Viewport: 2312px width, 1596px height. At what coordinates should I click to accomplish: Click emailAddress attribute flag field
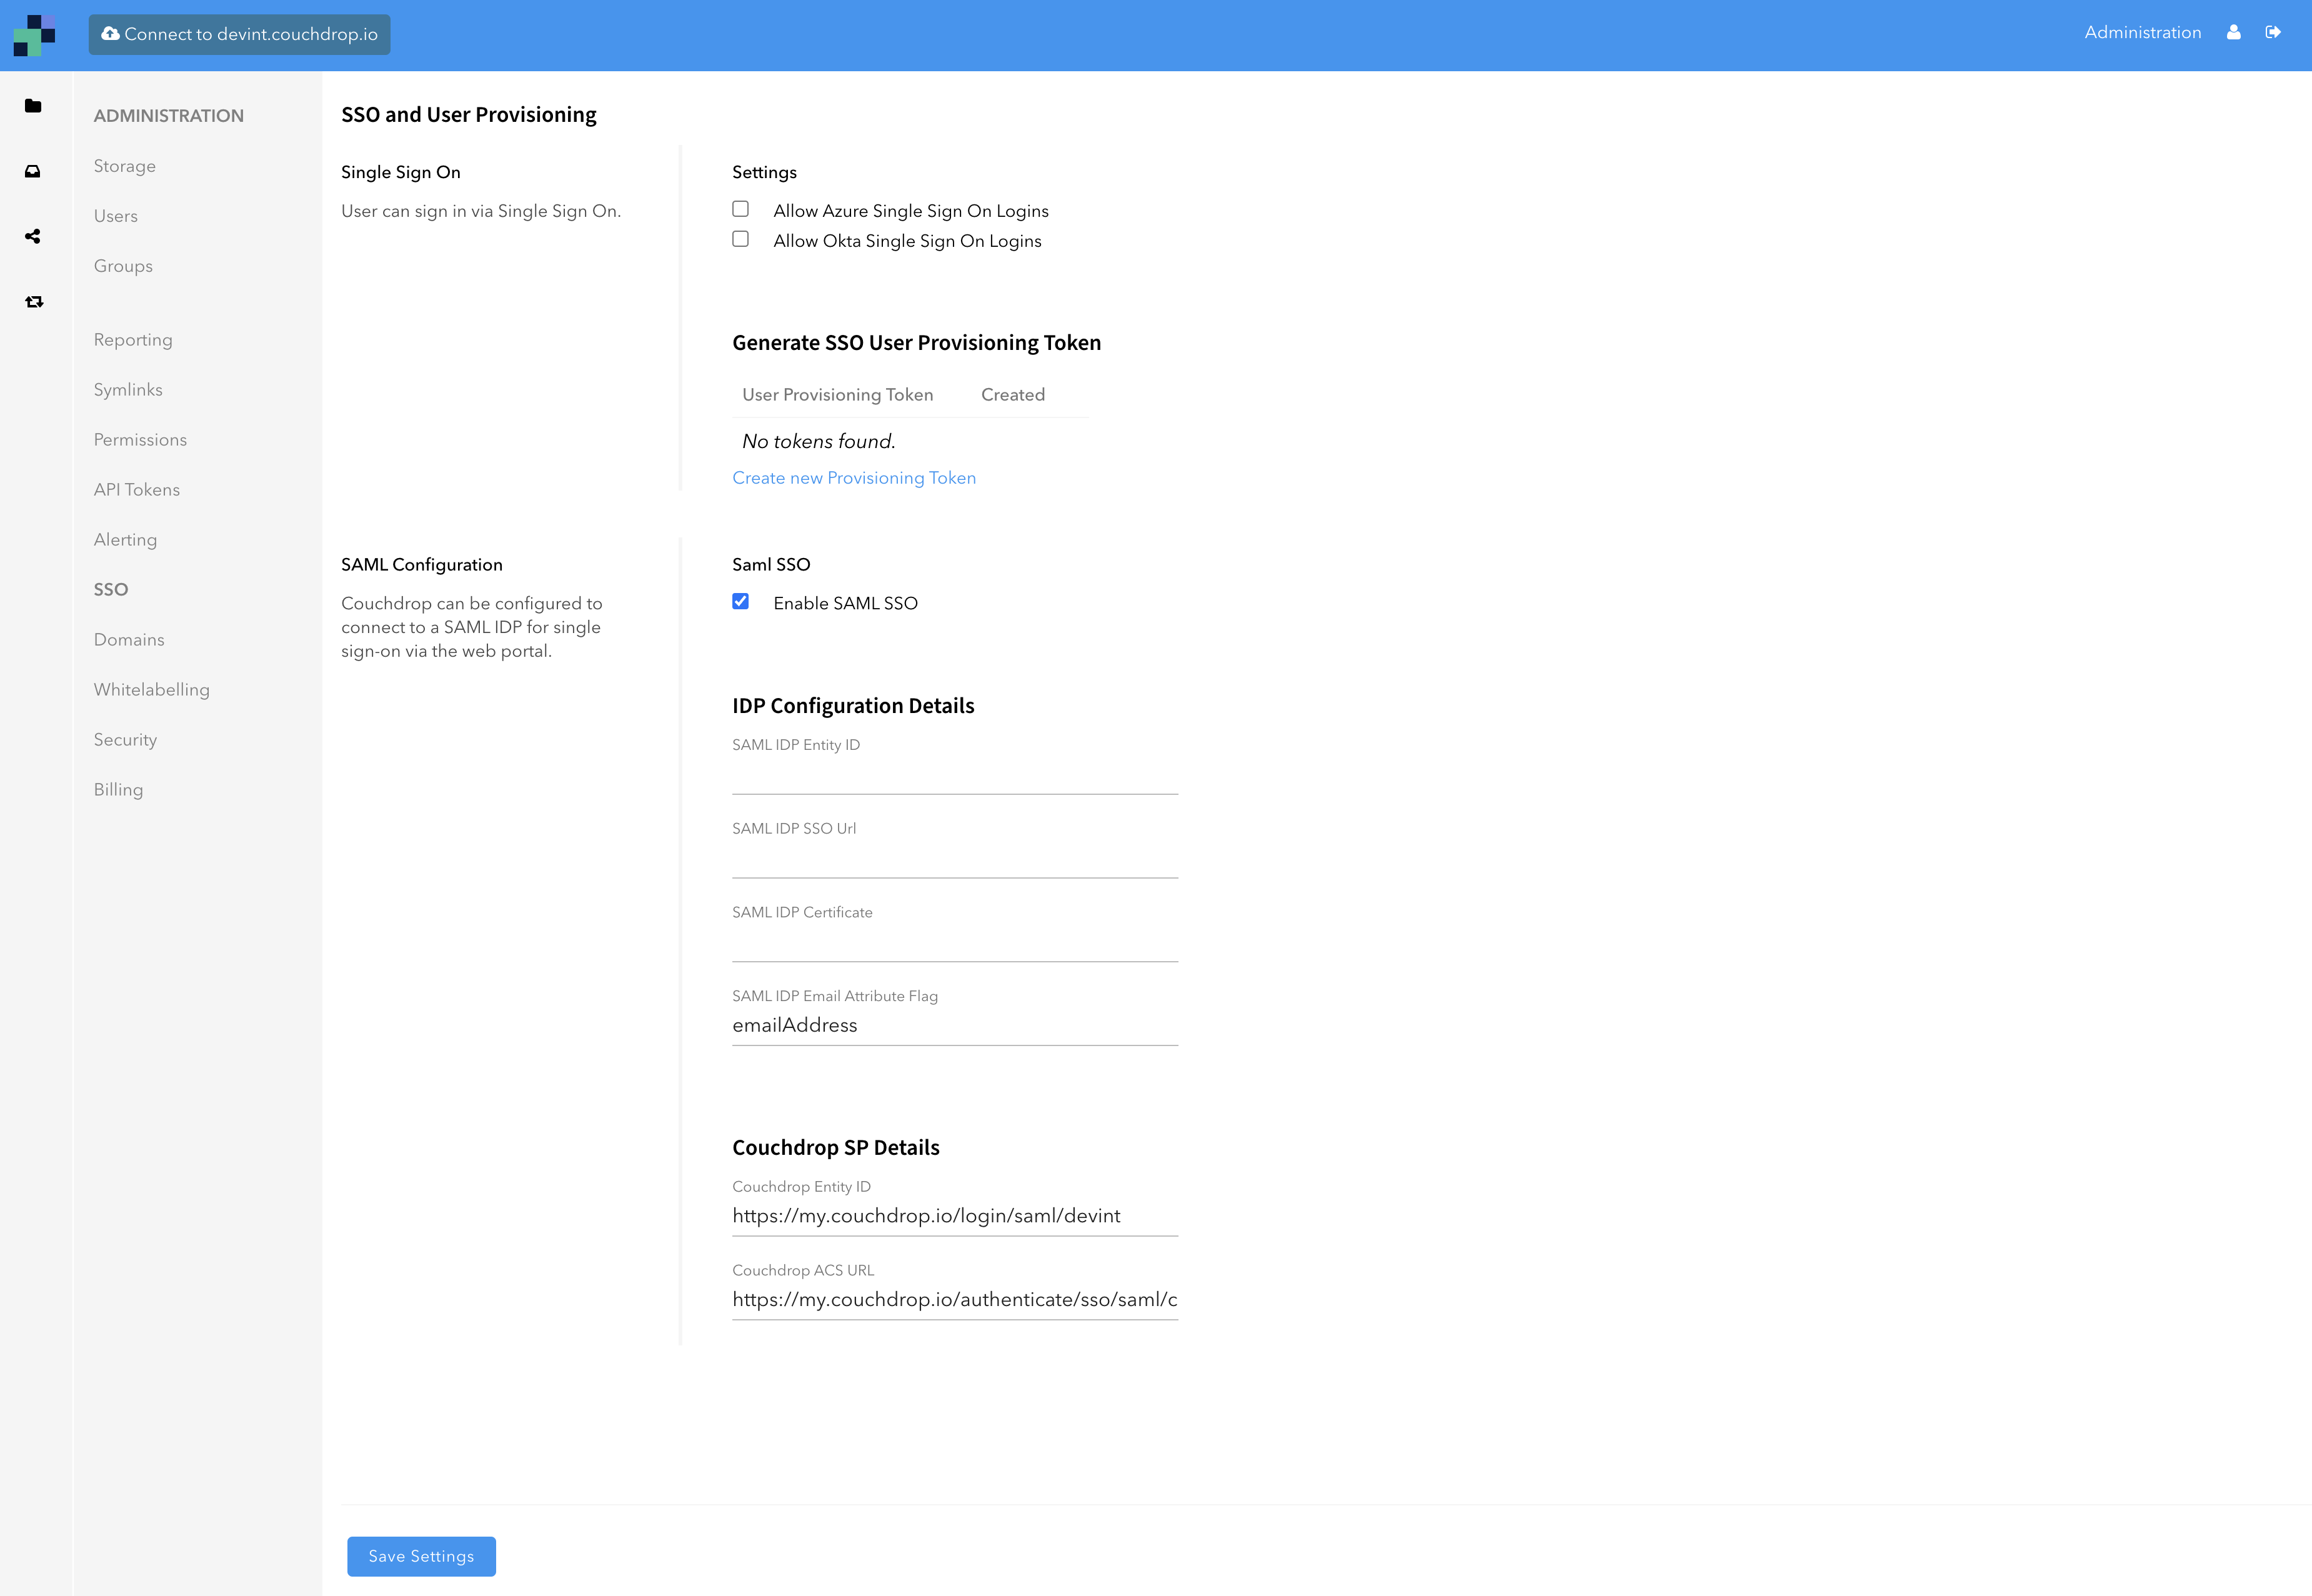pyautogui.click(x=955, y=1026)
